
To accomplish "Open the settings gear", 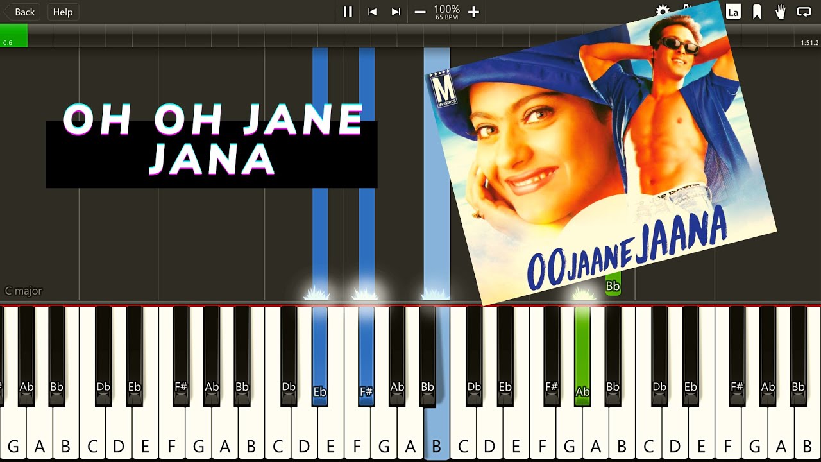I will point(663,10).
